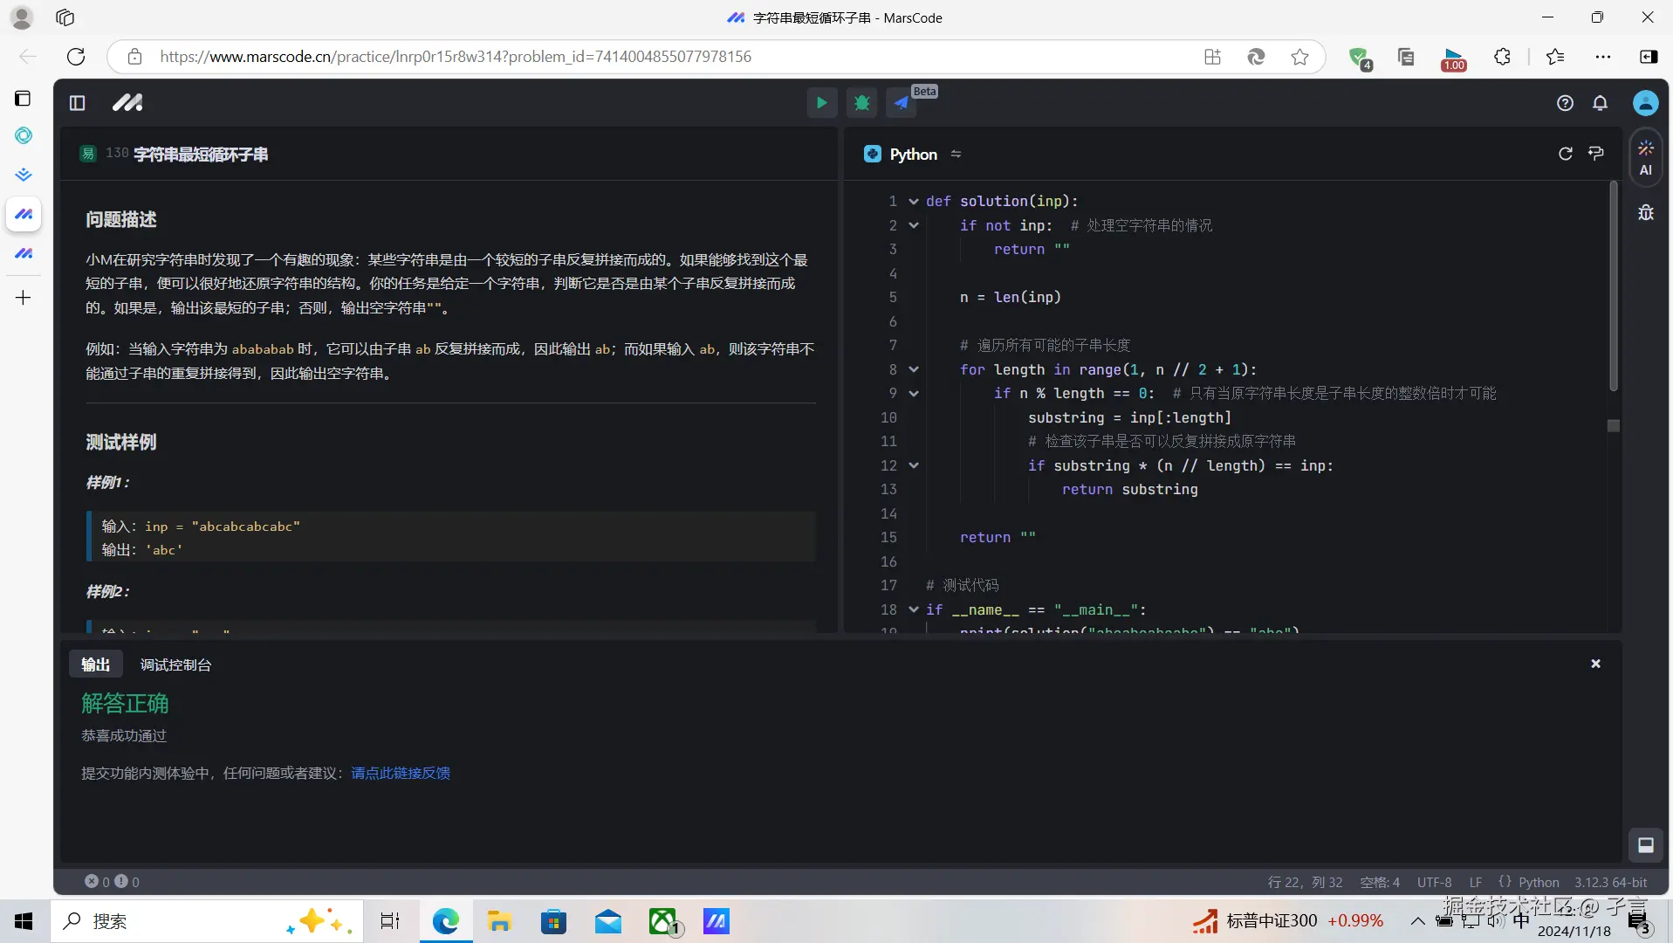The width and height of the screenshot is (1673, 943).
Task: Open the 请点此链接反馈 feedback link
Action: [399, 773]
